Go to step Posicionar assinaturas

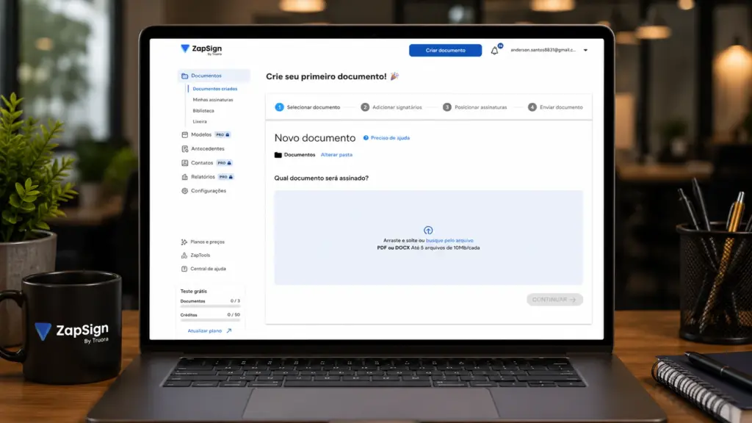pyautogui.click(x=475, y=107)
